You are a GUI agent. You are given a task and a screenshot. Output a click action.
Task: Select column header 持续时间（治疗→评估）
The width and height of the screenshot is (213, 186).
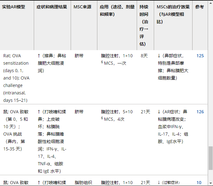[x=145, y=25]
